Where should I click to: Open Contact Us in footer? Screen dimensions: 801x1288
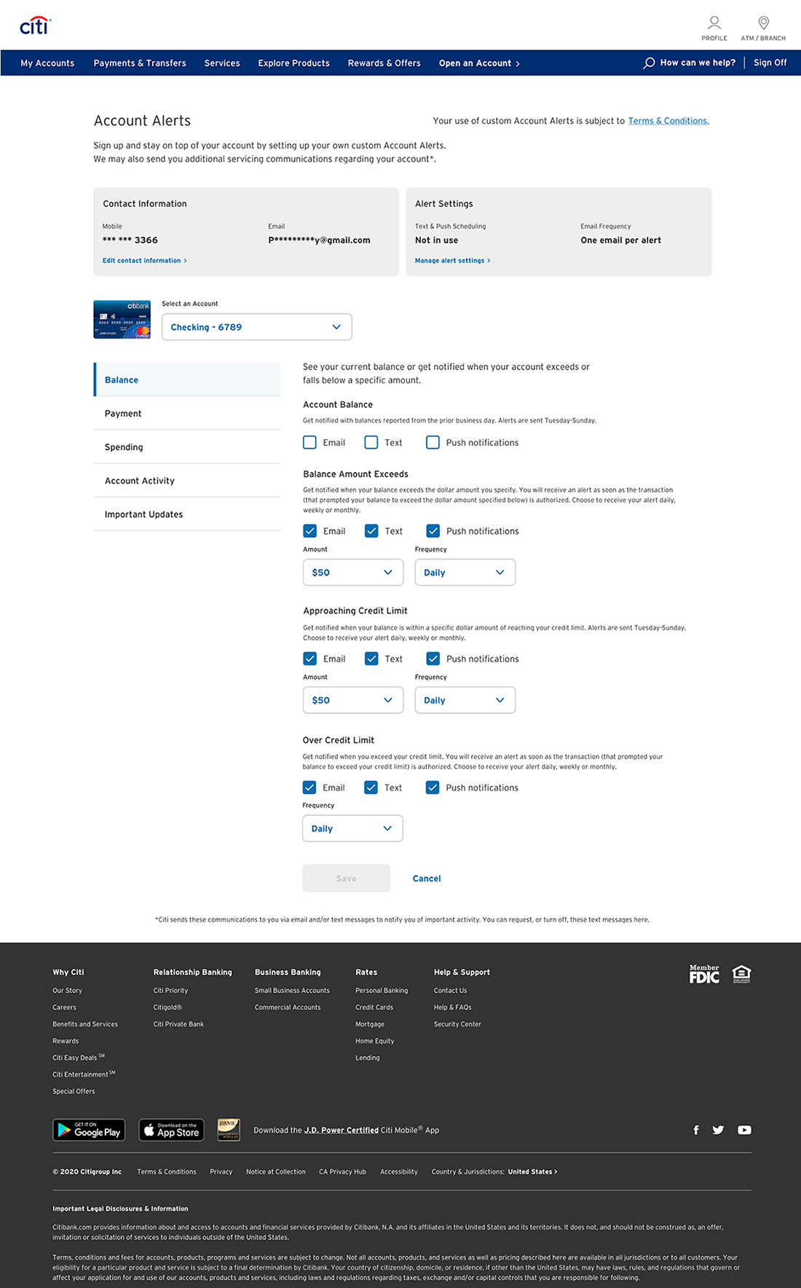[x=451, y=991]
